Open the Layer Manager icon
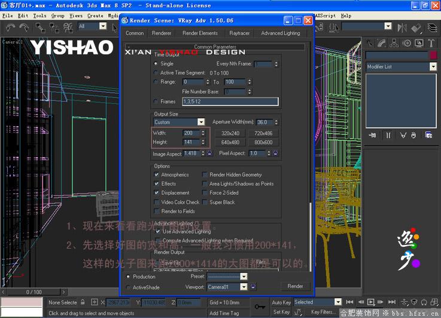The image size is (441, 318). point(432,27)
